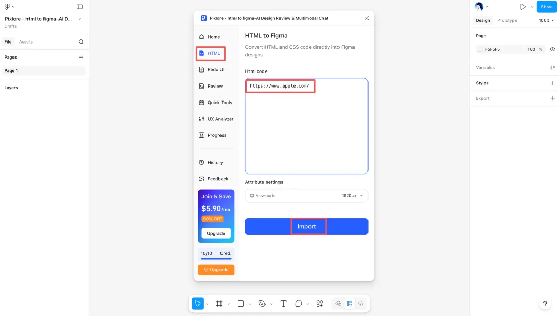
Task: Open the file name dropdown chevron
Action: tap(80, 19)
